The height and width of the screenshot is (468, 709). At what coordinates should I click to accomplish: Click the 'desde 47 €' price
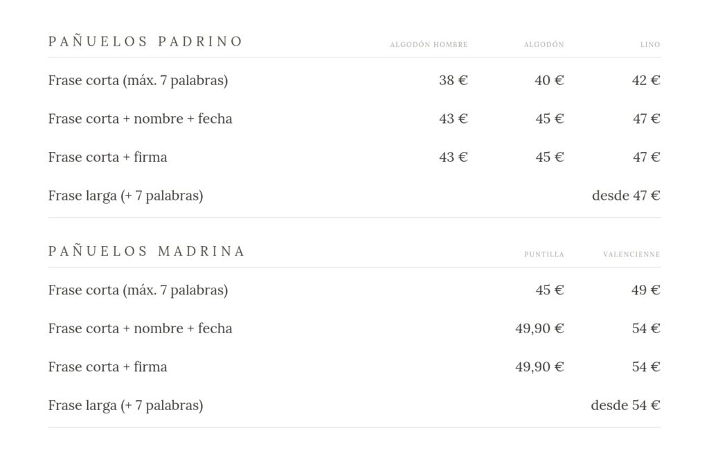pos(626,196)
